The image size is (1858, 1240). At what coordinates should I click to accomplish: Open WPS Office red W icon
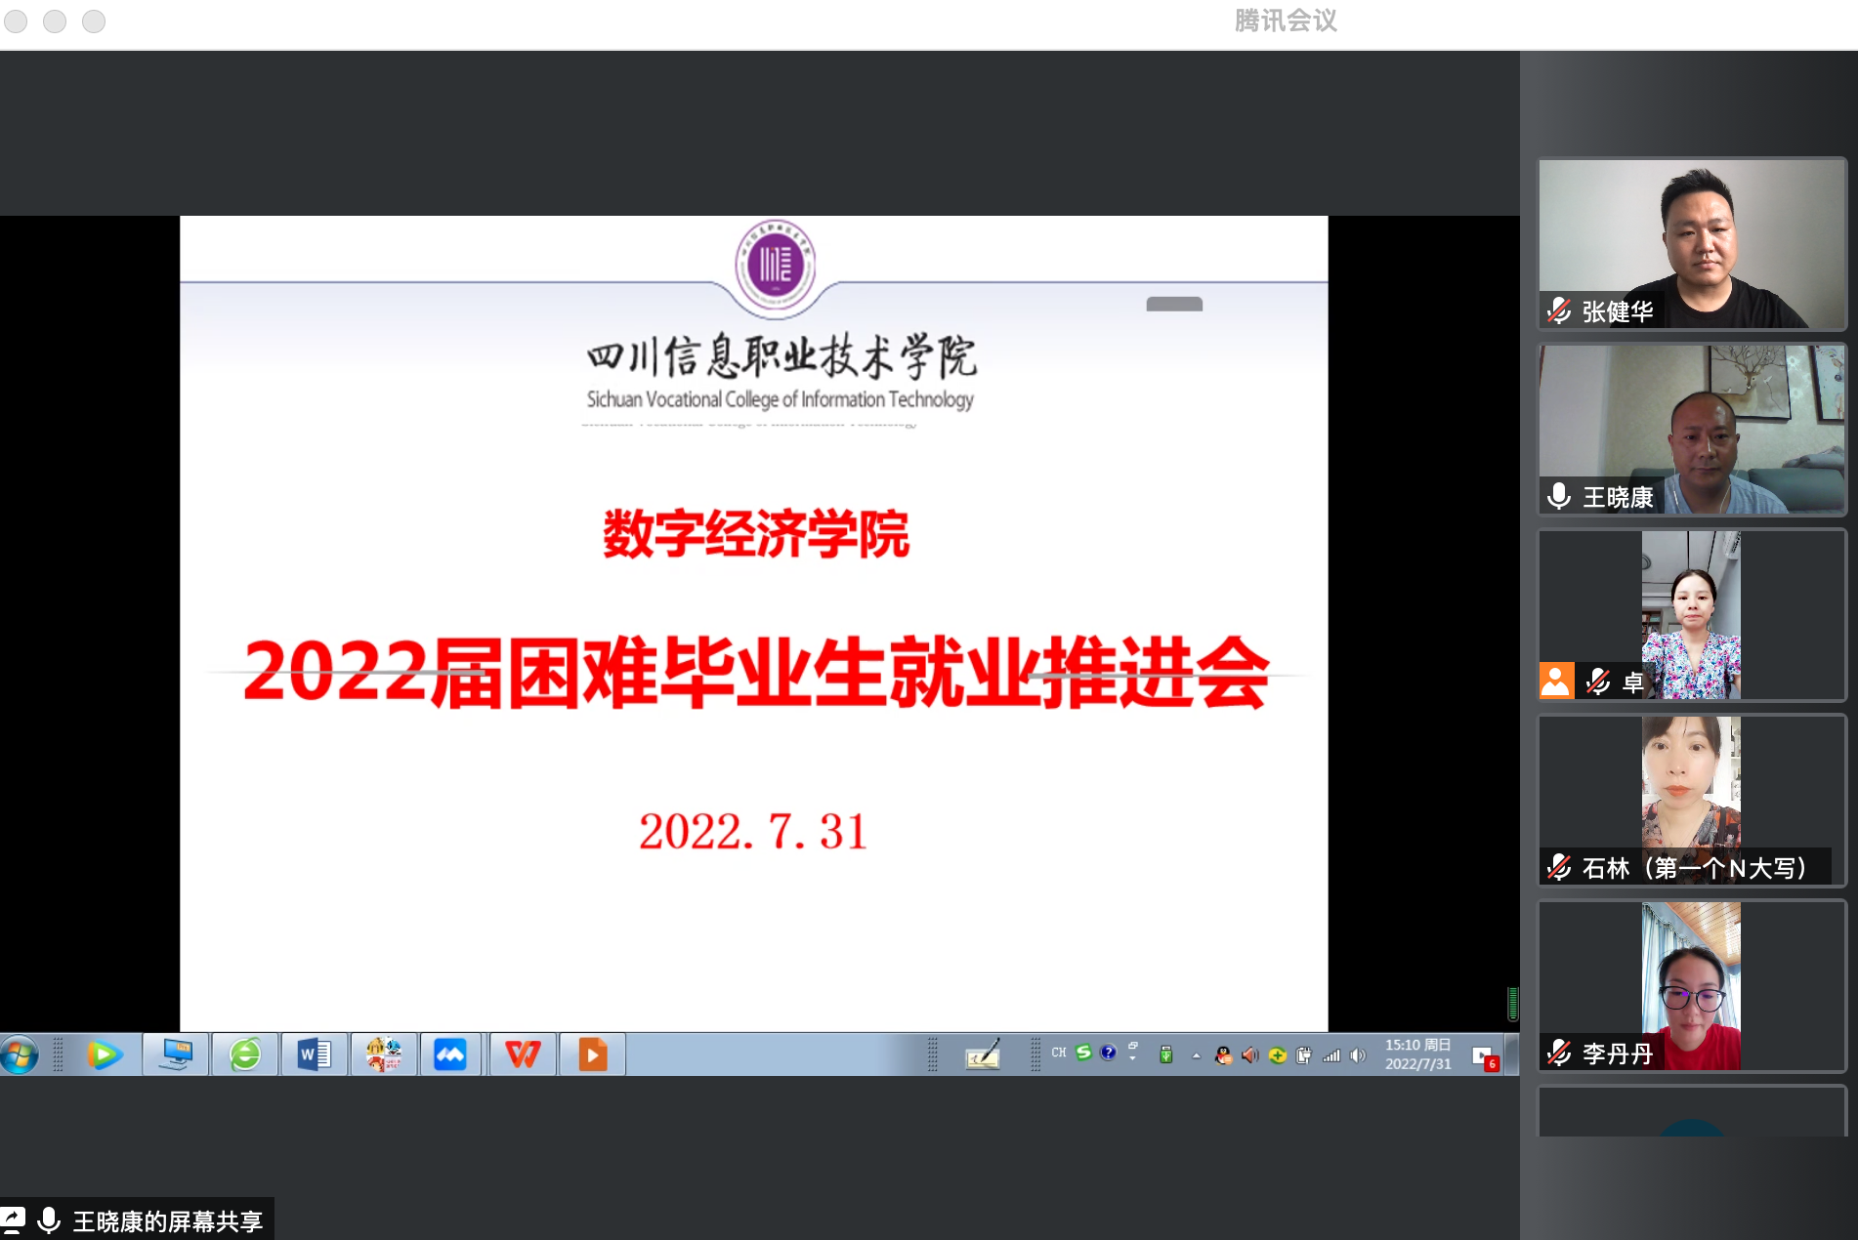click(523, 1054)
